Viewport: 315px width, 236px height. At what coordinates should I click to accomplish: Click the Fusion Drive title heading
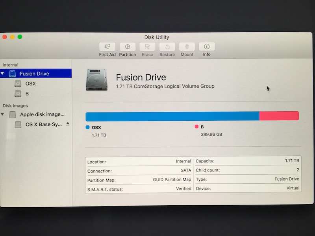point(141,77)
